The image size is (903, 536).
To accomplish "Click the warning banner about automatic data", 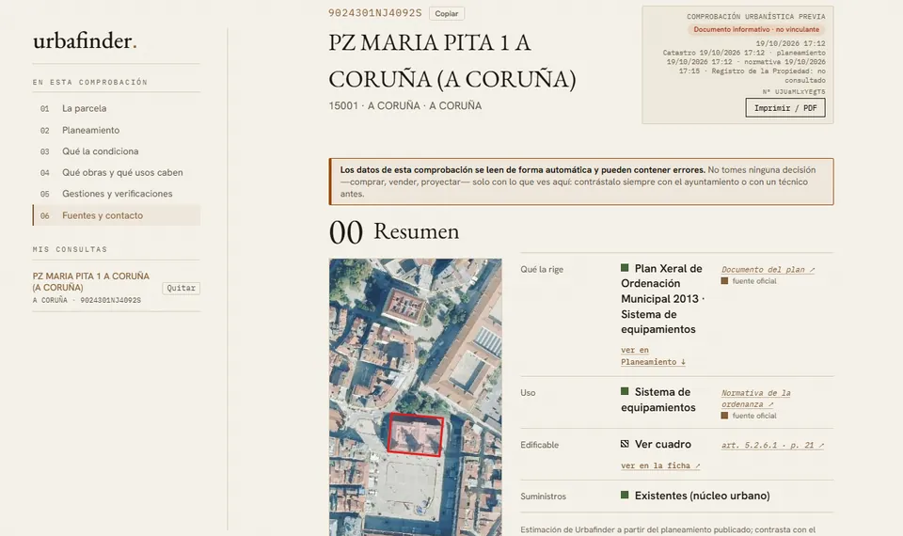I will pyautogui.click(x=581, y=181).
